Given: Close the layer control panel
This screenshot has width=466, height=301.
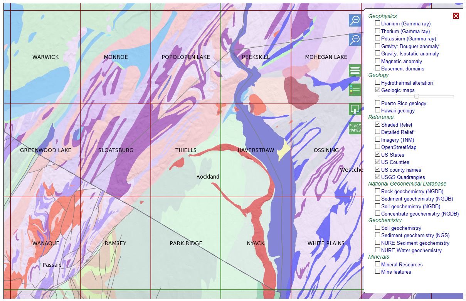Looking at the screenshot, I should tap(456, 16).
